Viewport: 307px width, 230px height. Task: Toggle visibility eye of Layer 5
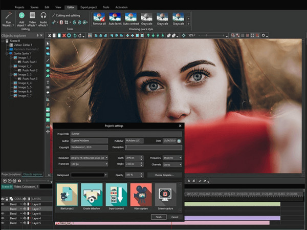pos(3,223)
